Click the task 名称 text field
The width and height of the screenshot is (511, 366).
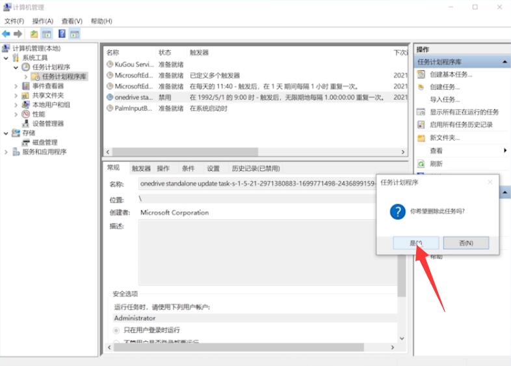tap(257, 184)
